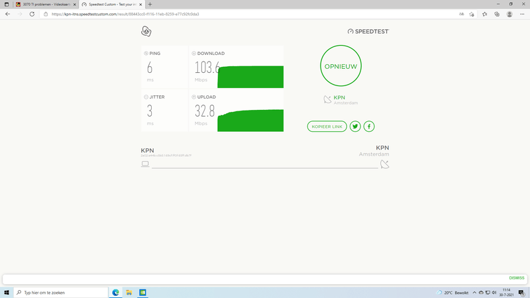Screen dimensions: 530x298
Task: Open the Windows Start menu
Action: tap(7, 293)
